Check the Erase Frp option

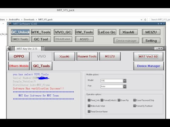[x=119, y=100]
